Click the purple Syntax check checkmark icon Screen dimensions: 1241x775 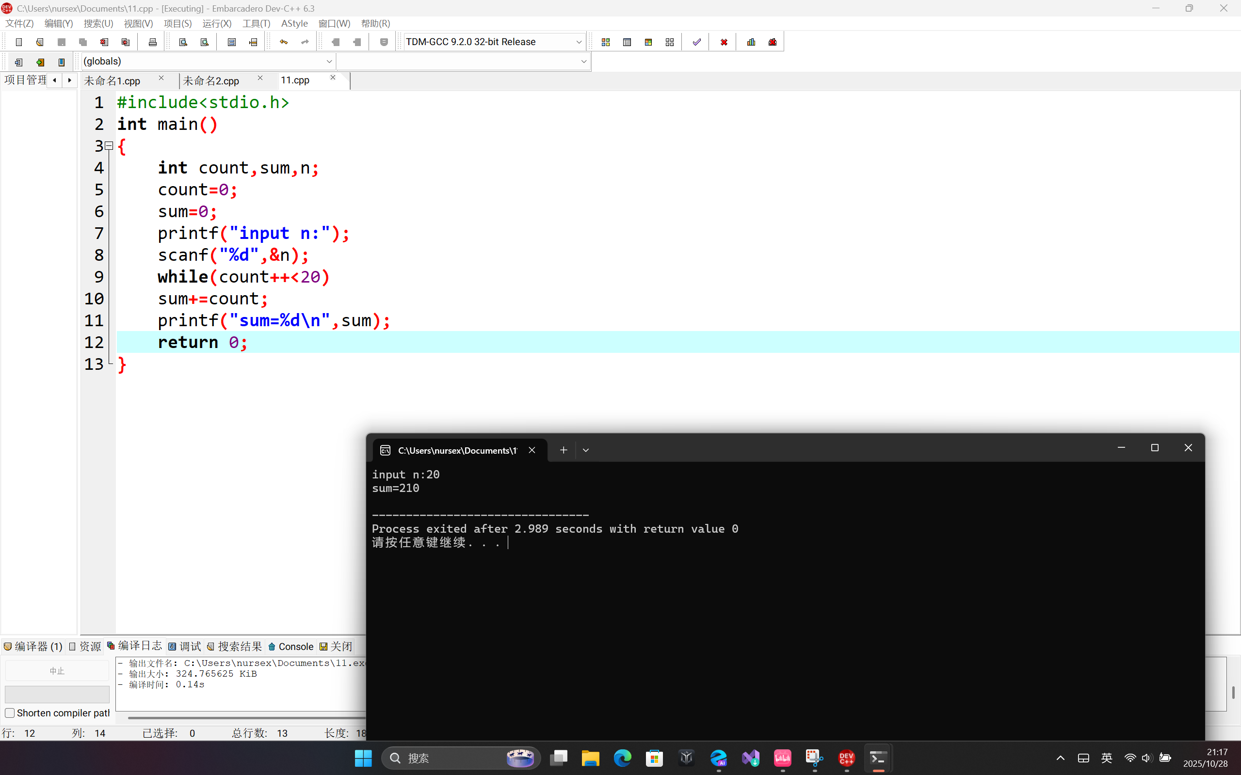pyautogui.click(x=696, y=42)
